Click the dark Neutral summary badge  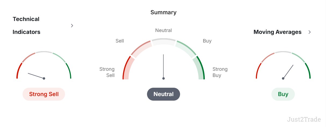pyautogui.click(x=163, y=94)
